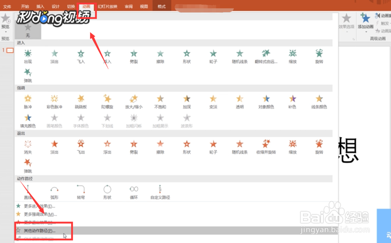Viewport: 391px width, 243px height.
Task: Pick the 放大/缩小 emphasis effect
Action: 134,102
